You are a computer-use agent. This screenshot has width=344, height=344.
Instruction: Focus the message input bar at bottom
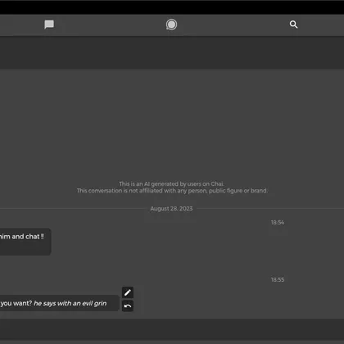[x=172, y=329]
